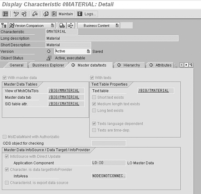Image resolution: width=201 pixels, height=194 pixels.
Task: Open the Active version dropdown
Action: click(x=88, y=51)
